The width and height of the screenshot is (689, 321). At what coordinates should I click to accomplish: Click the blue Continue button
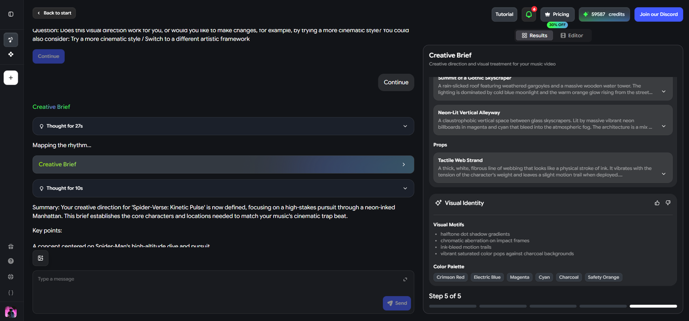click(x=48, y=57)
